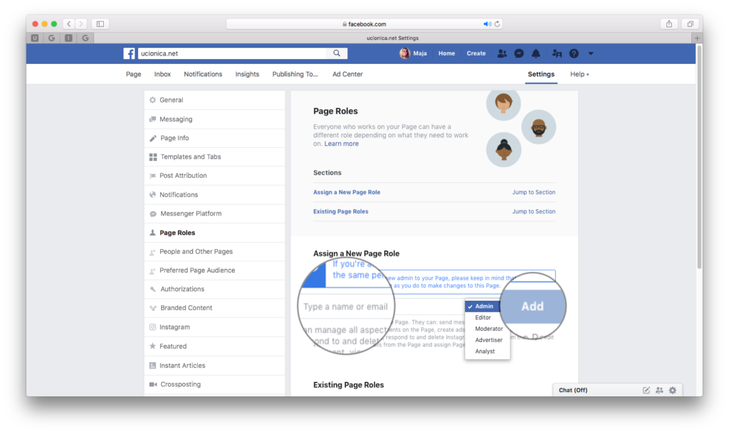
Task: Switch to the Insights tab
Action: point(247,74)
